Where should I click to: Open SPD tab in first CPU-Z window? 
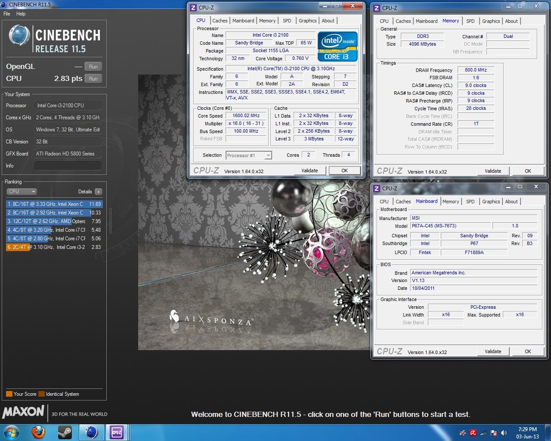287,21
